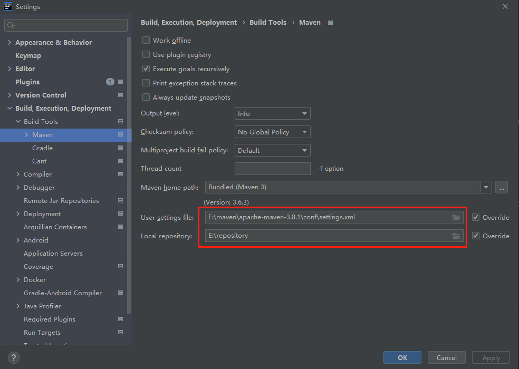Click the project-level icon beside Version Control

120,95
